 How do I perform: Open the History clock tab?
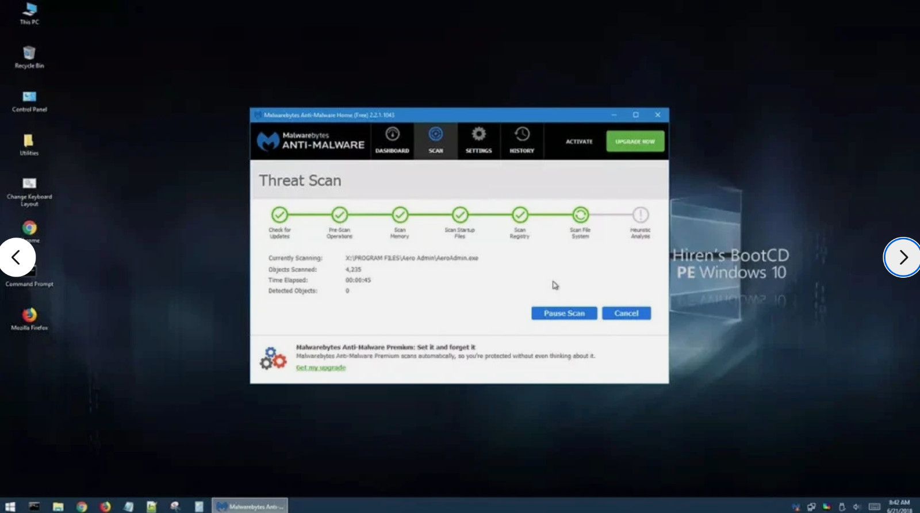click(x=522, y=140)
